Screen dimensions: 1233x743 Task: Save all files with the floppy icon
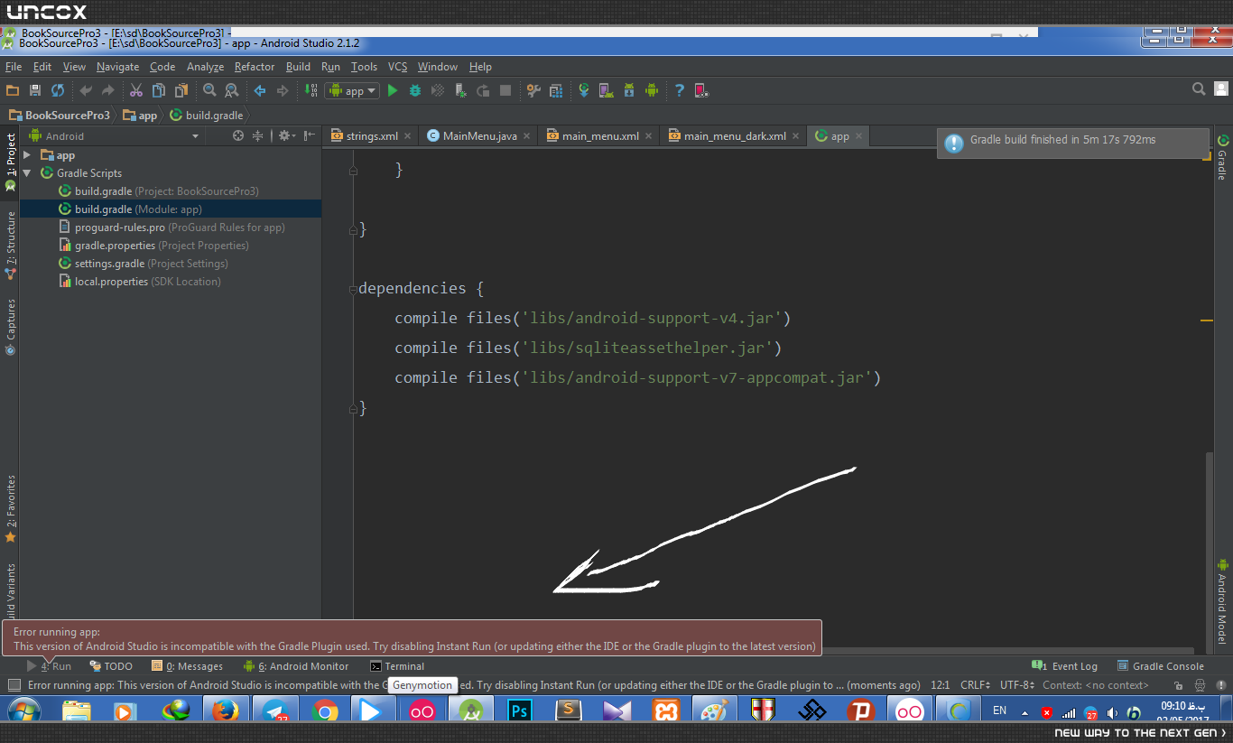[x=35, y=90]
